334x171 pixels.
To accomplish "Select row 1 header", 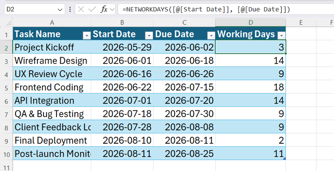I will tap(7, 34).
